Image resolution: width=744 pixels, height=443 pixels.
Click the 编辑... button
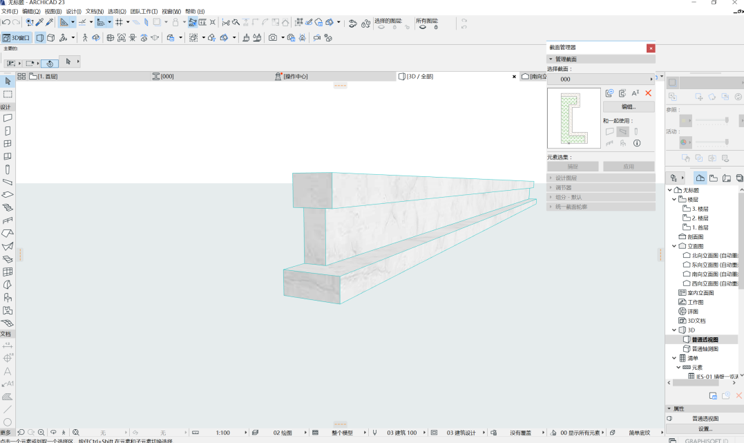(x=629, y=107)
